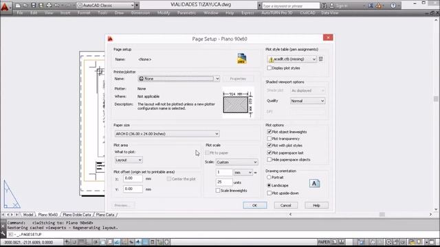440x247 pixels.
Task: Jump to first layout tab arrow
Action: tap(3, 215)
